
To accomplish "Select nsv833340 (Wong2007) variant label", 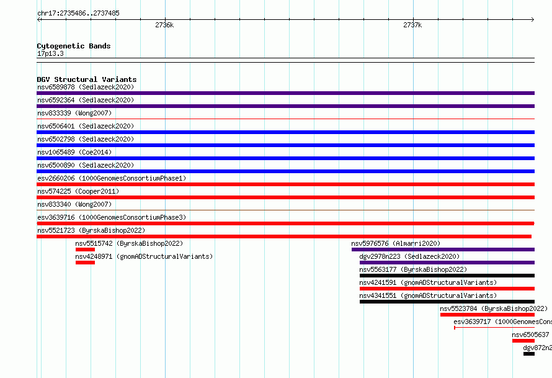I will [x=74, y=204].
